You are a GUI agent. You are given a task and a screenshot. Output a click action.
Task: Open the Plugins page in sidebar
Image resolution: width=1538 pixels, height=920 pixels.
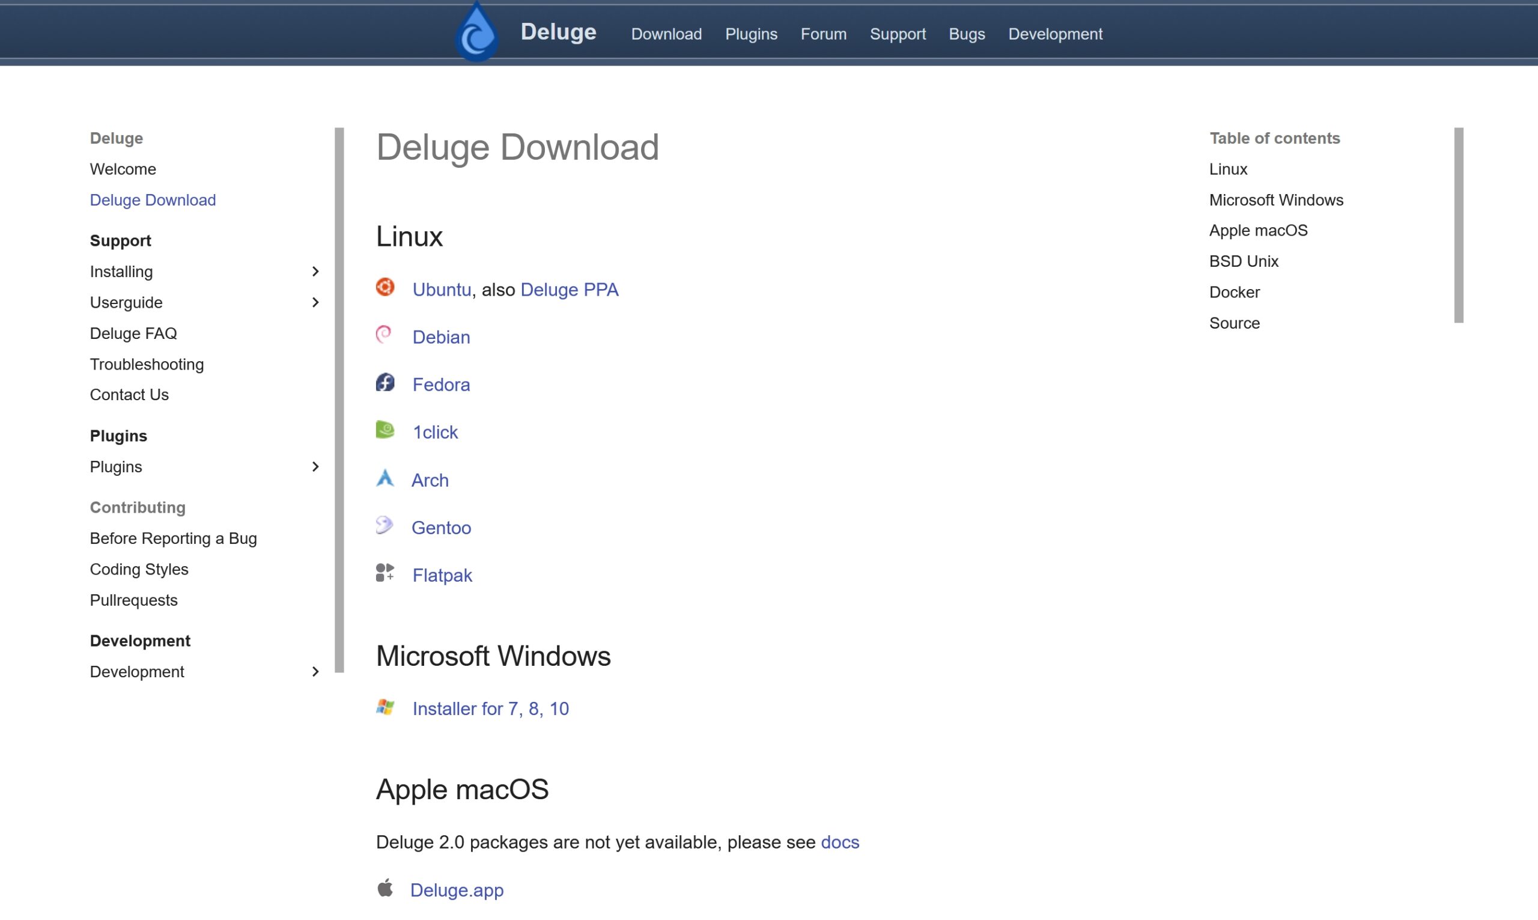(116, 467)
